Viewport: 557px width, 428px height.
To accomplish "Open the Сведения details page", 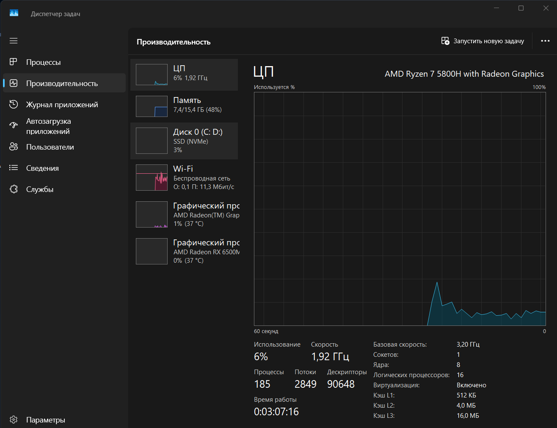I will coord(64,168).
